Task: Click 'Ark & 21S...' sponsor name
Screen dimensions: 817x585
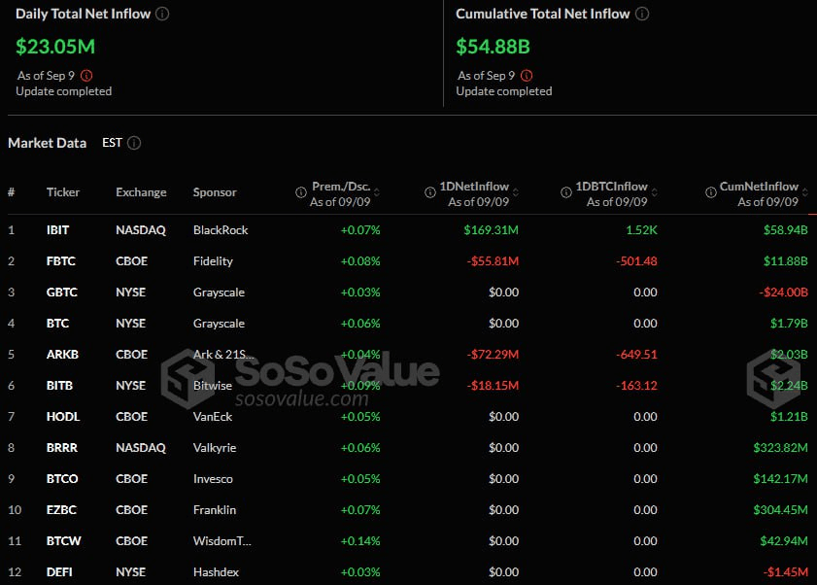Action: coord(223,355)
